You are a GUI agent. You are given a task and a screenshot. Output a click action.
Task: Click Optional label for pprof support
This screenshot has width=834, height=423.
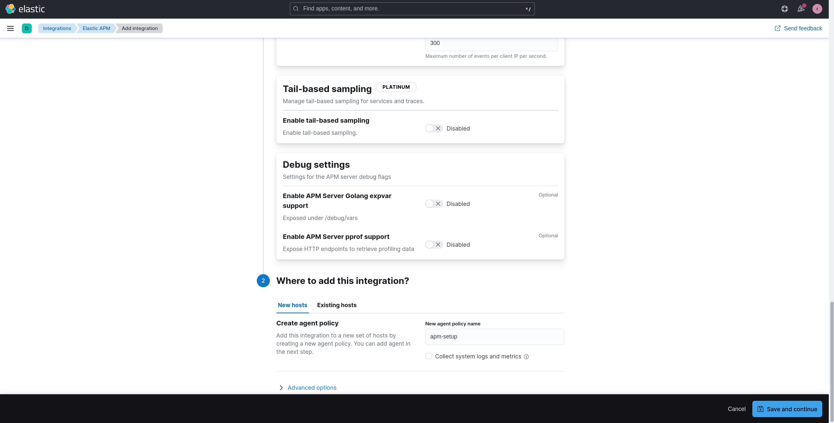(x=548, y=236)
